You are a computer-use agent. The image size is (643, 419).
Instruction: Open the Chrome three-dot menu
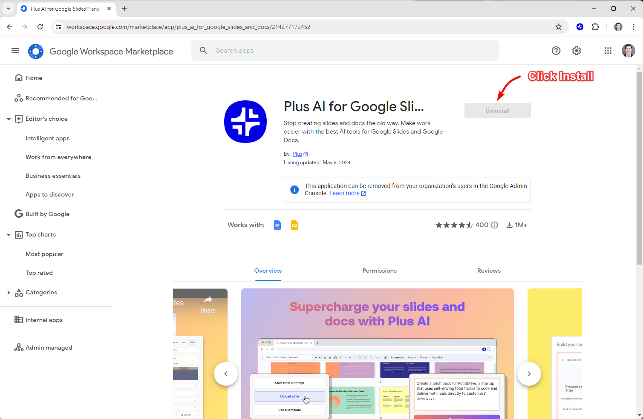tap(634, 27)
